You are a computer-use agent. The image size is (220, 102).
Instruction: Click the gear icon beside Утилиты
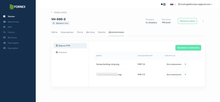[57, 52]
